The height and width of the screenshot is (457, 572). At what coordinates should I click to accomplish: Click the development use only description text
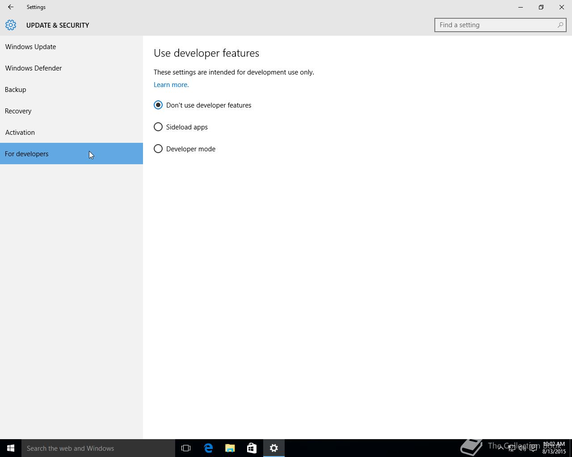coord(234,72)
